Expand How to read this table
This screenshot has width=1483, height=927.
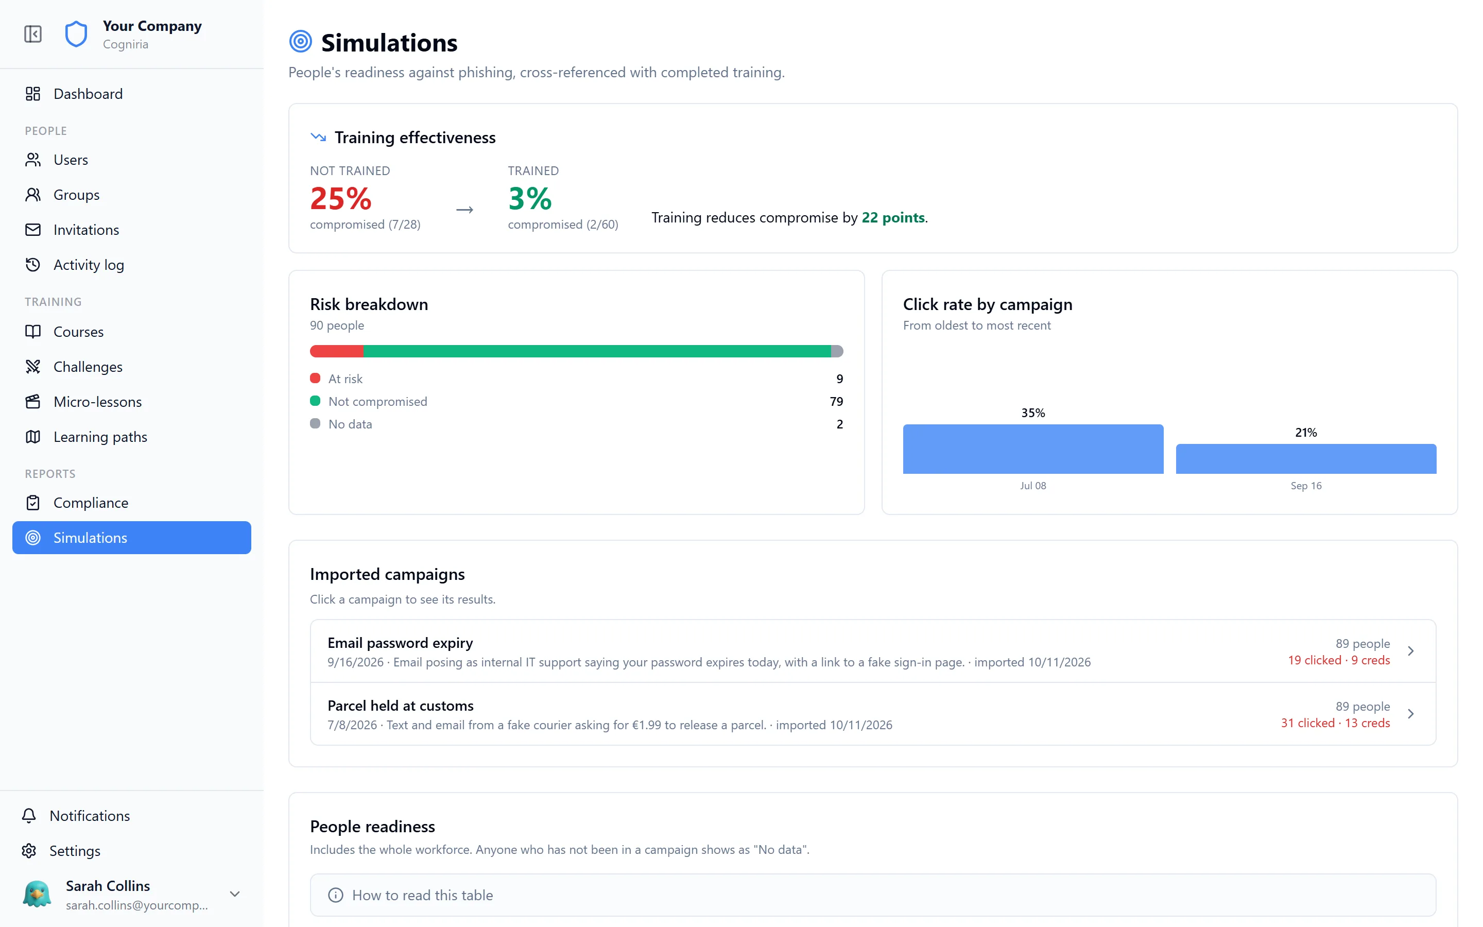[873, 895]
